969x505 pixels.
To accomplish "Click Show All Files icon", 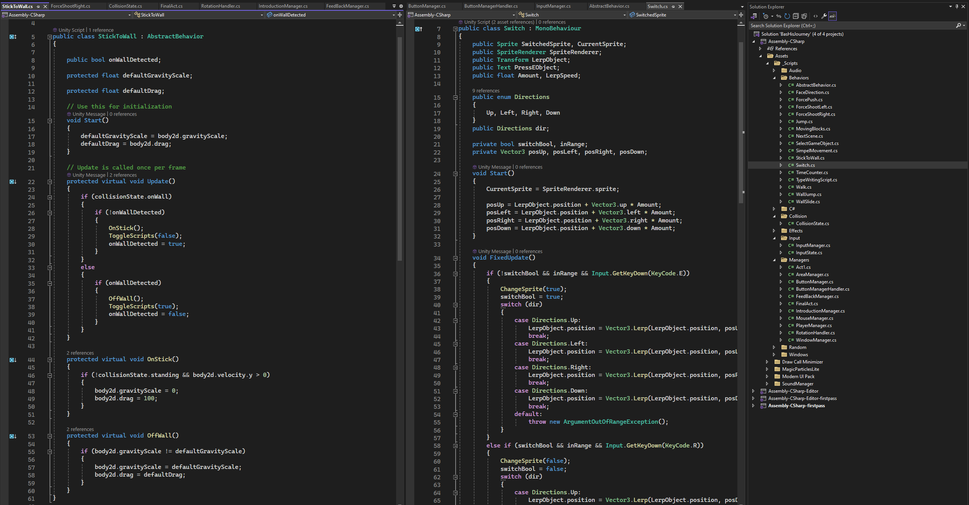I will [x=804, y=16].
